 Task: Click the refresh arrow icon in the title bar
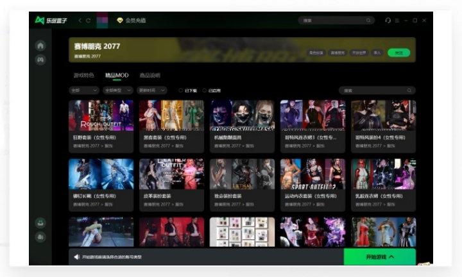pyautogui.click(x=88, y=21)
